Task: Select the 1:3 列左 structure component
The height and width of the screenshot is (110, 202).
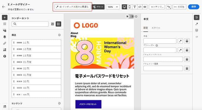Action: click(36, 56)
